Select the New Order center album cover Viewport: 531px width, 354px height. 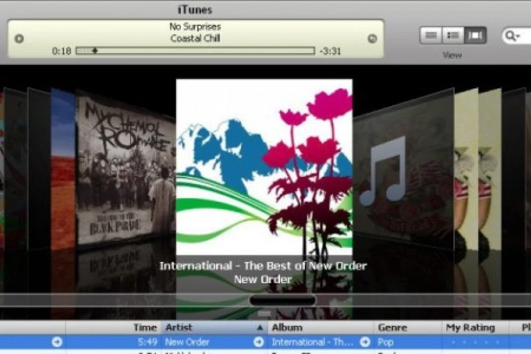pos(264,166)
